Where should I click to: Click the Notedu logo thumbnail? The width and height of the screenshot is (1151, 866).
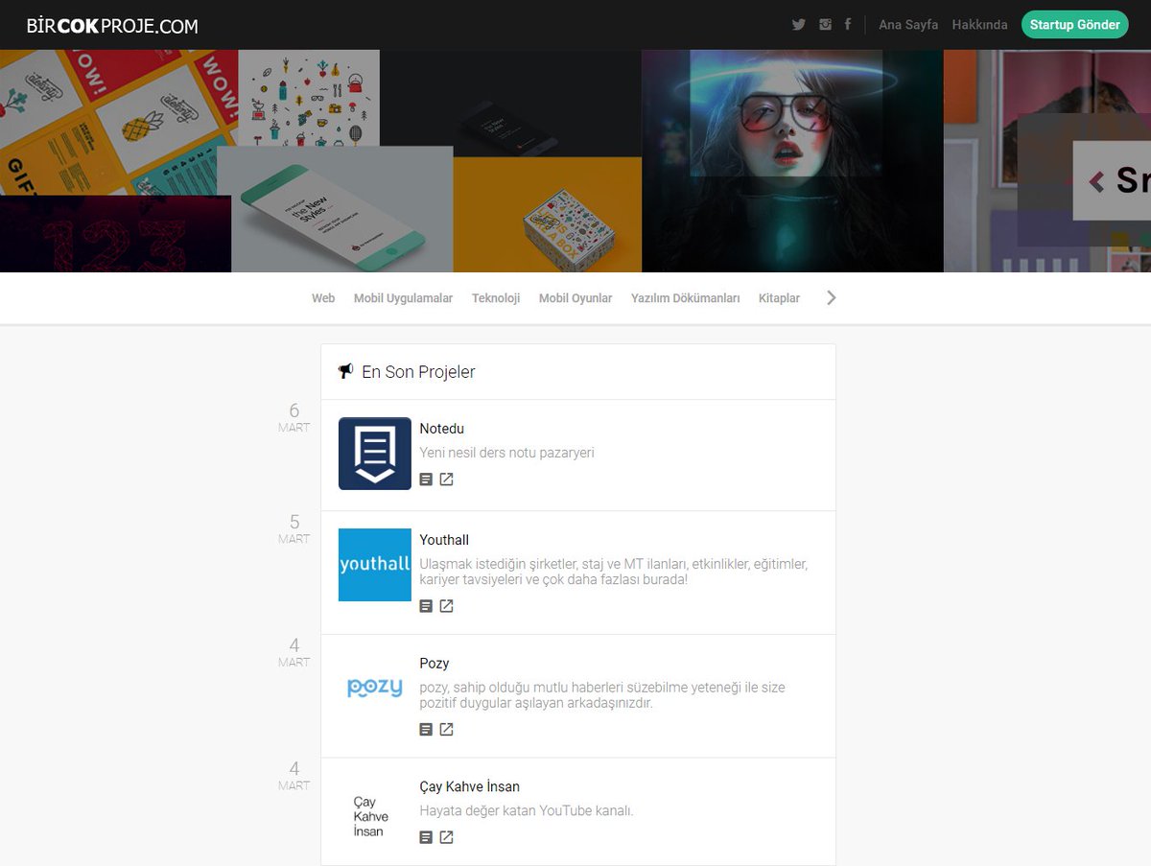[375, 454]
